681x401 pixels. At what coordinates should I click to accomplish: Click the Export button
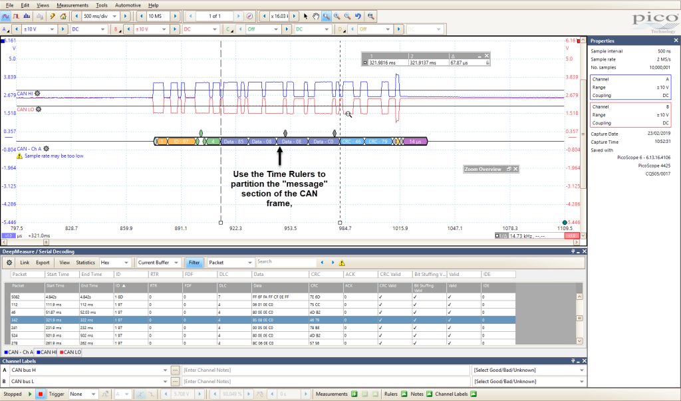pos(43,263)
